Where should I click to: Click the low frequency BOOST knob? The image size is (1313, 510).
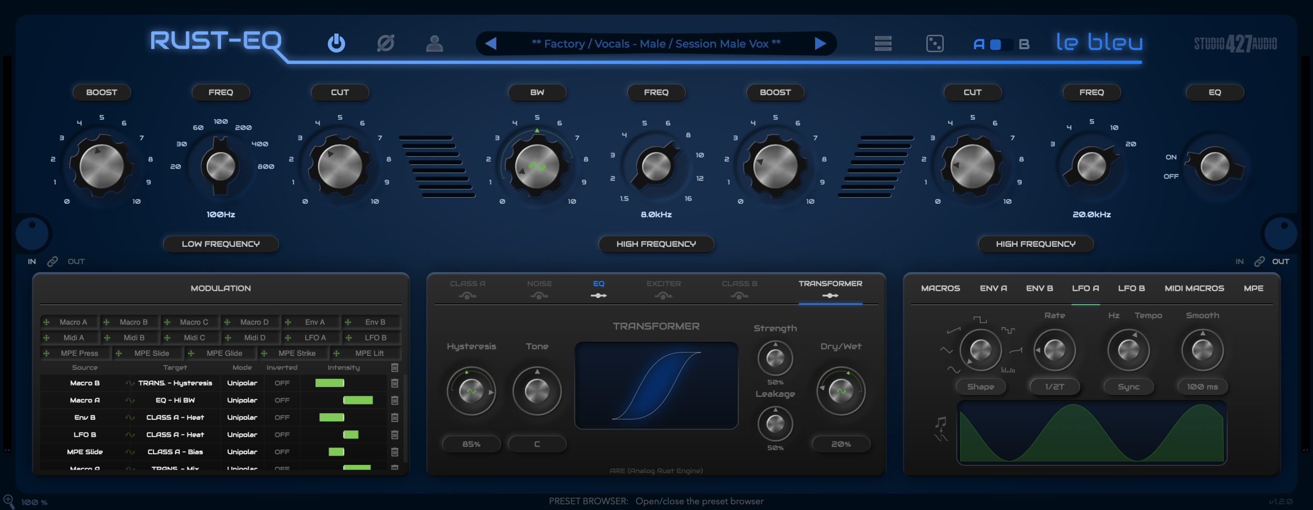(x=102, y=166)
